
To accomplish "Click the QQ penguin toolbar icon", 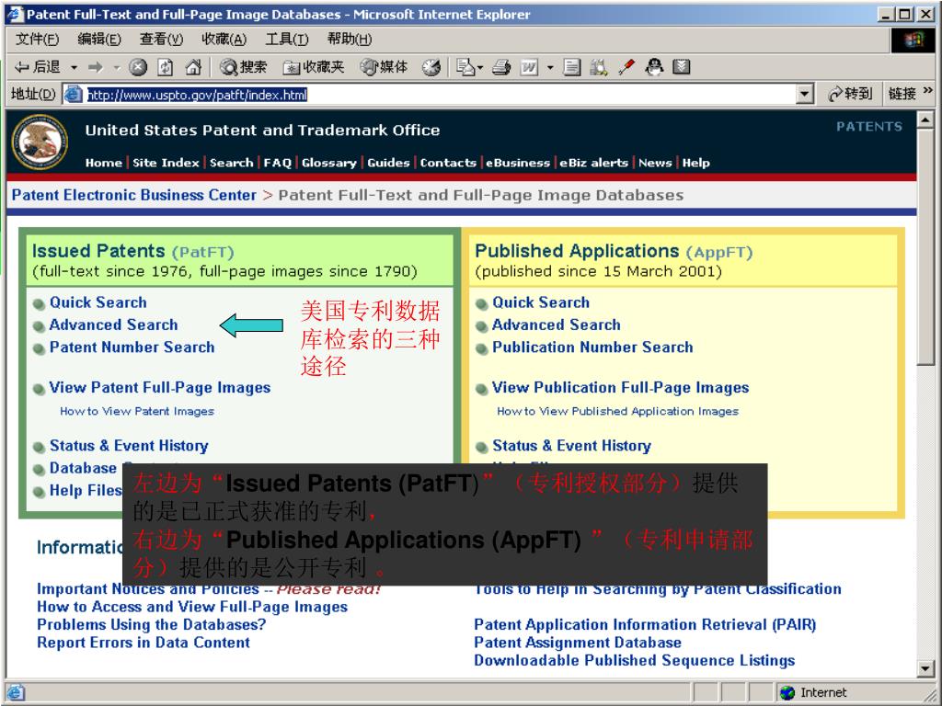I will (654, 66).
